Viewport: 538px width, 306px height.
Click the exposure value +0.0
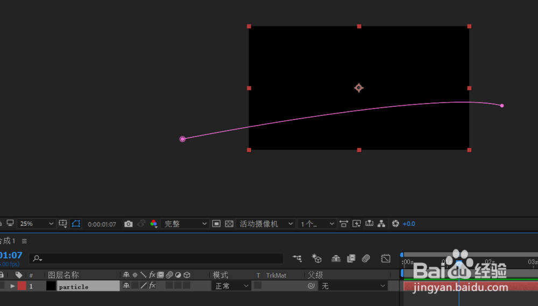point(409,224)
